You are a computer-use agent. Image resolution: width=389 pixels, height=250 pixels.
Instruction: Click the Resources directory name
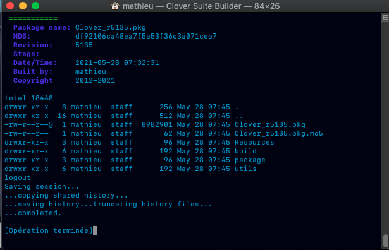(x=254, y=142)
